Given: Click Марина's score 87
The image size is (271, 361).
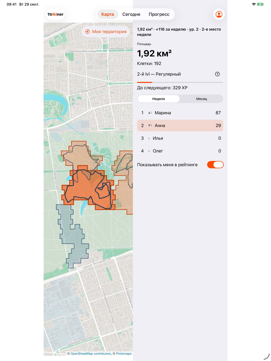Looking at the screenshot, I should 218,113.
